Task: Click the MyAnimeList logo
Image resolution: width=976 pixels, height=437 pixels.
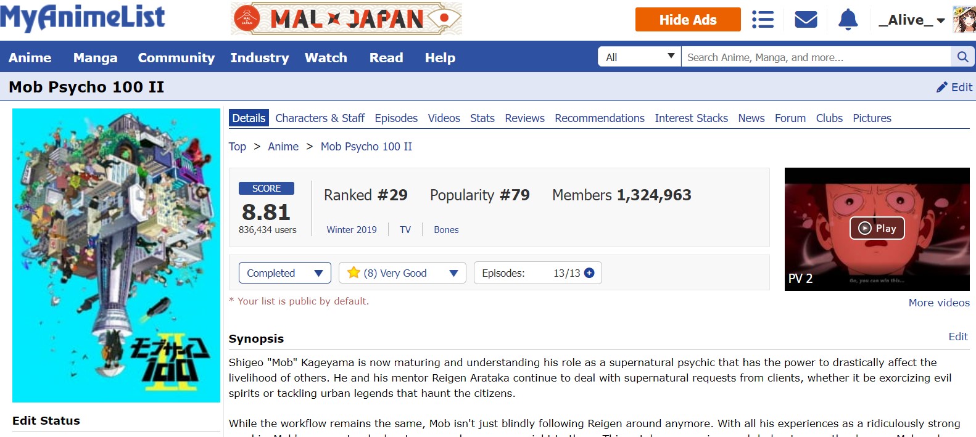Action: [83, 18]
